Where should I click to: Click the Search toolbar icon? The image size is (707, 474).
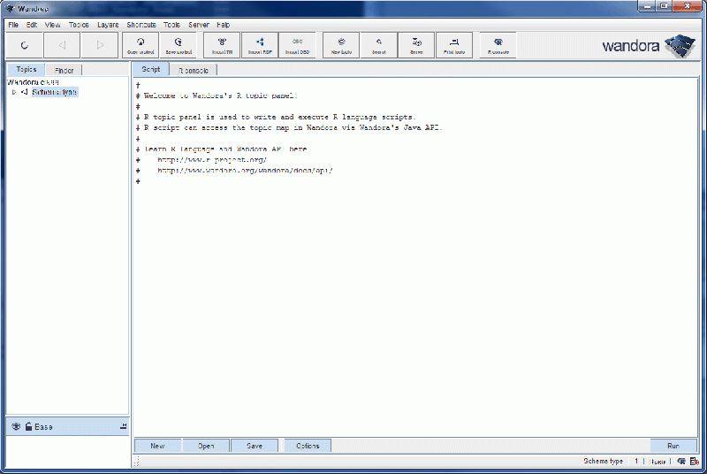[x=378, y=45]
